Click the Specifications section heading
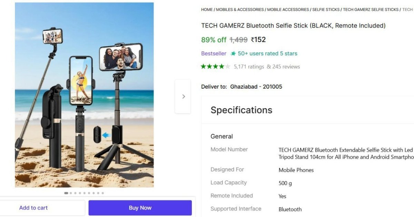Viewport: 414px width, 217px height. tap(241, 110)
